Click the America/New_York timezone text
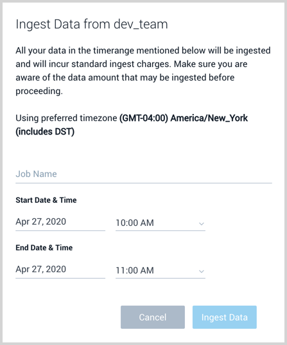287x345 pixels. (x=209, y=118)
